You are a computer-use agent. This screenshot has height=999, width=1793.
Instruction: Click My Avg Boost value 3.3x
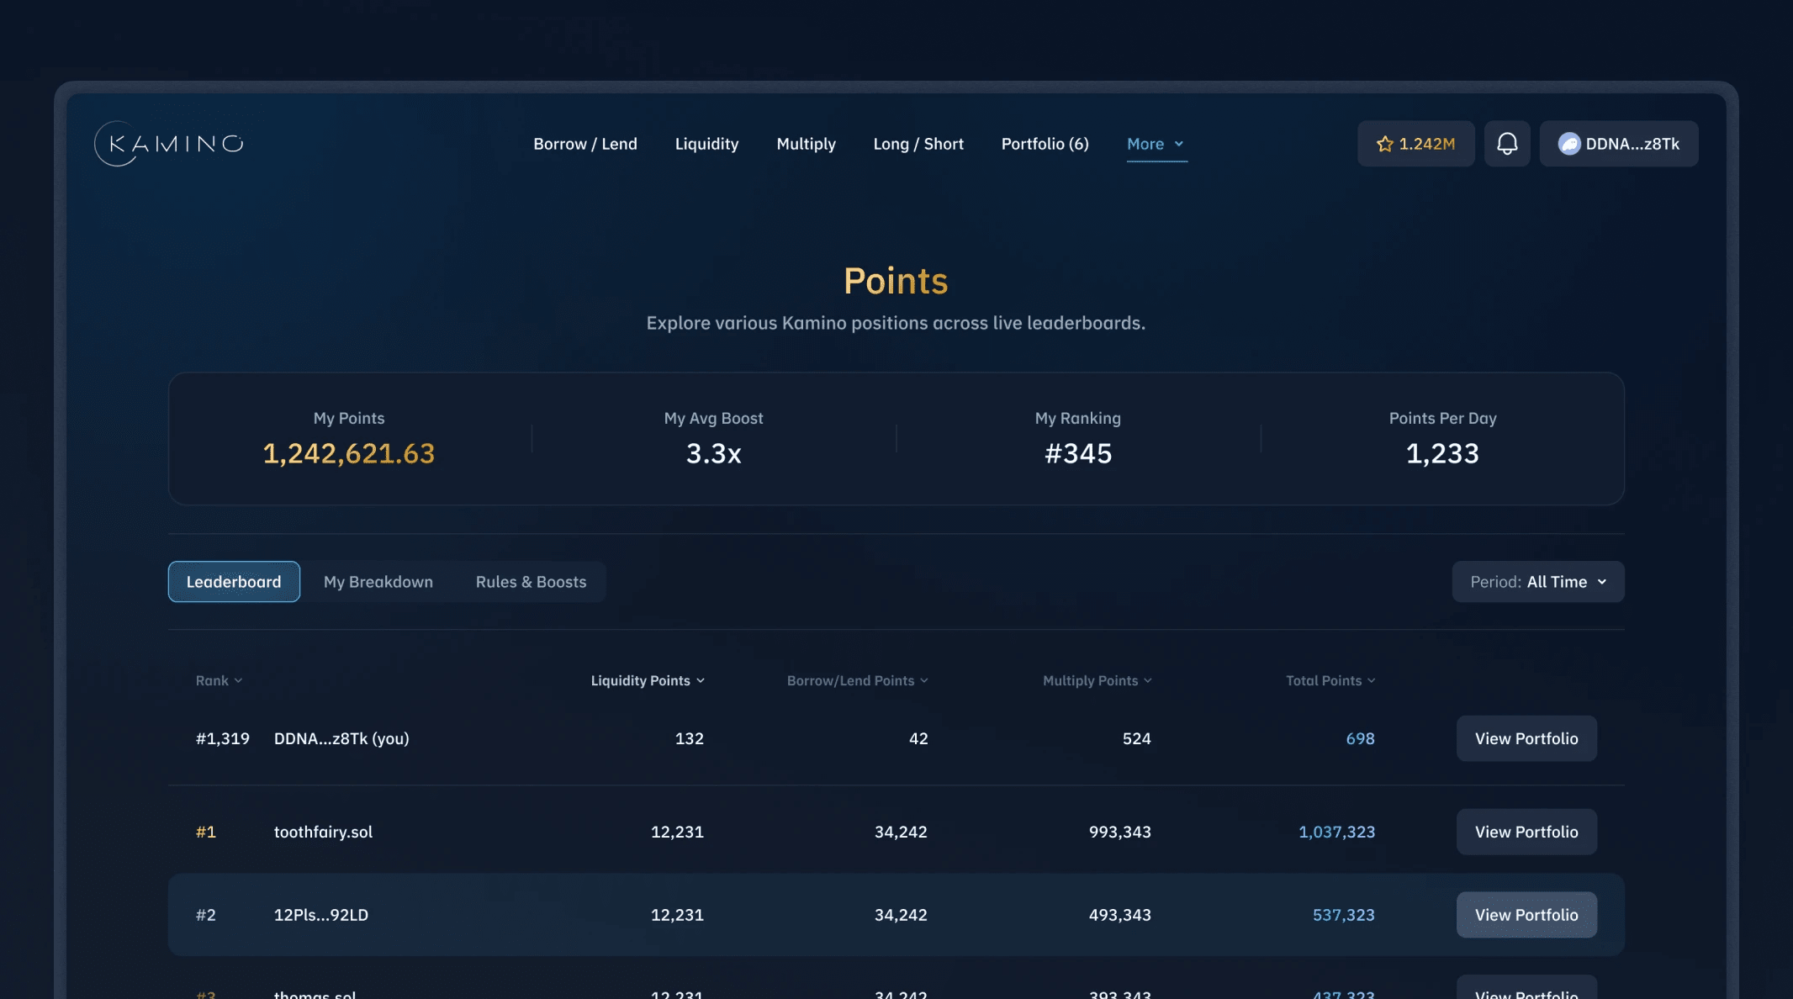coord(713,454)
